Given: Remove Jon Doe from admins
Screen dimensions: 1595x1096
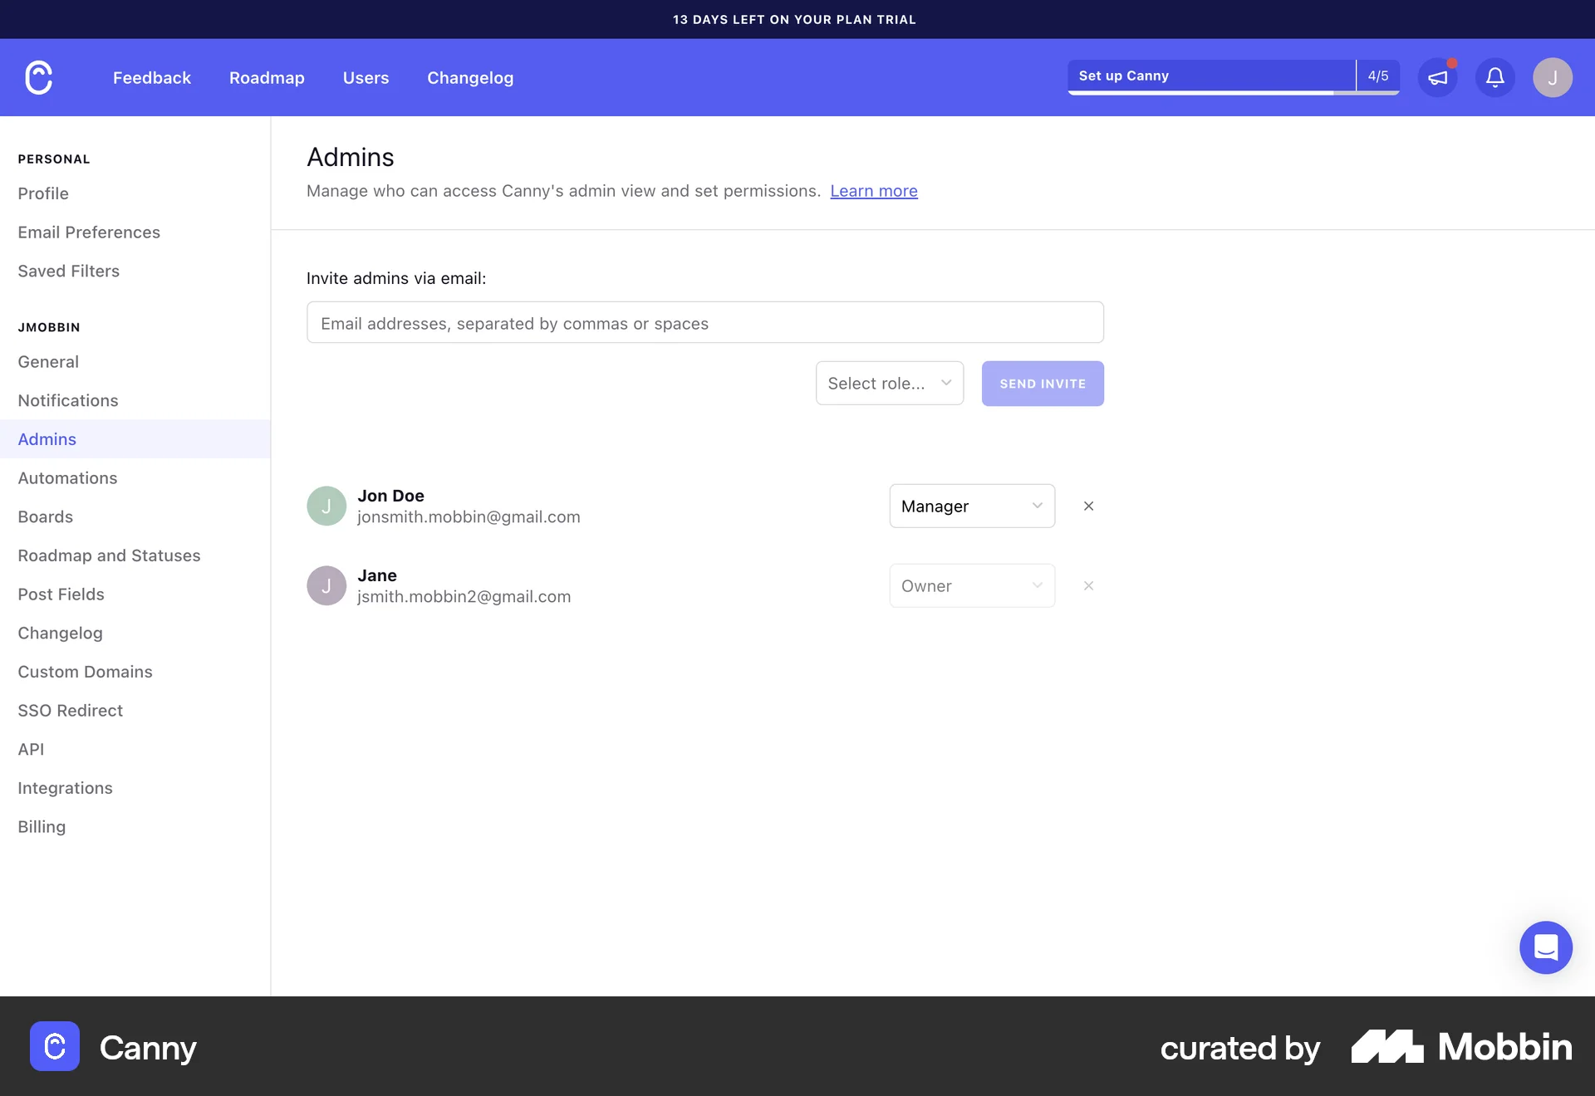Looking at the screenshot, I should tap(1088, 506).
